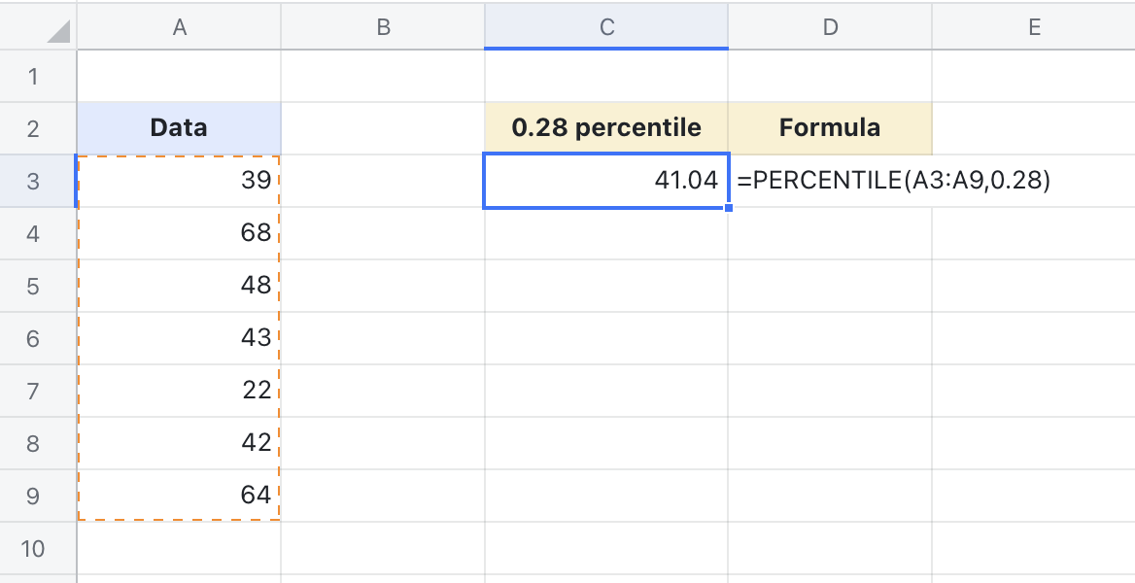The width and height of the screenshot is (1135, 583).
Task: Select the entire column E header
Action: tap(1034, 26)
